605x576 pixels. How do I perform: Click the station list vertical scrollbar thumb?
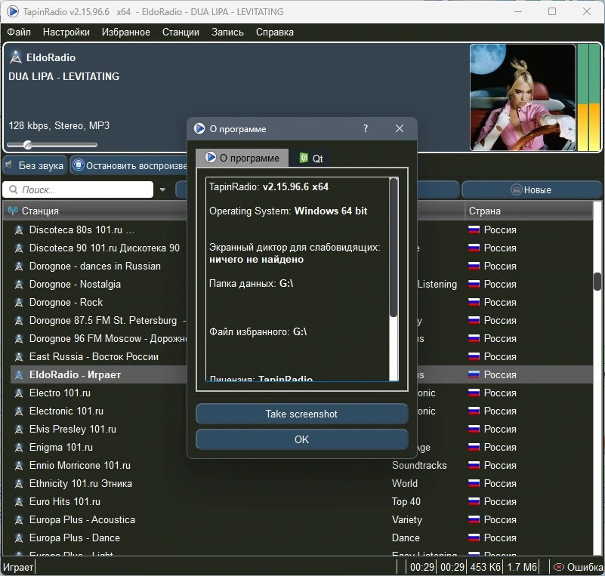click(597, 281)
